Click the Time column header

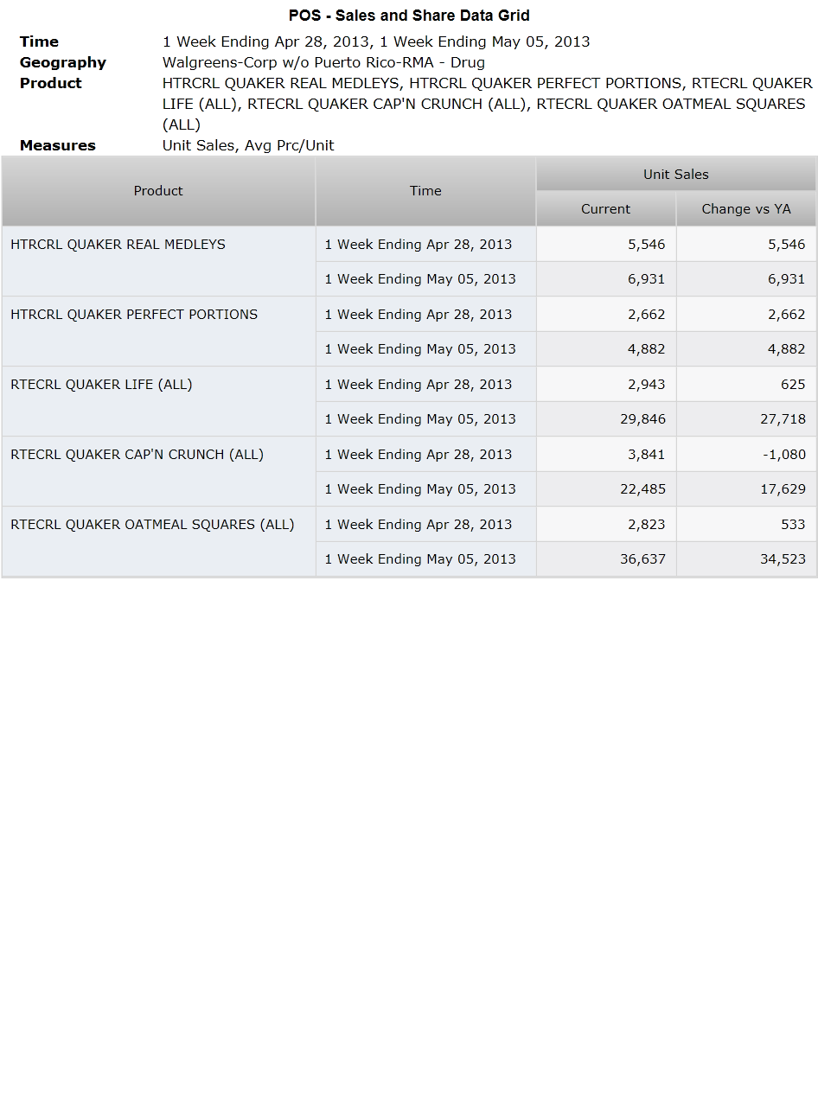425,191
